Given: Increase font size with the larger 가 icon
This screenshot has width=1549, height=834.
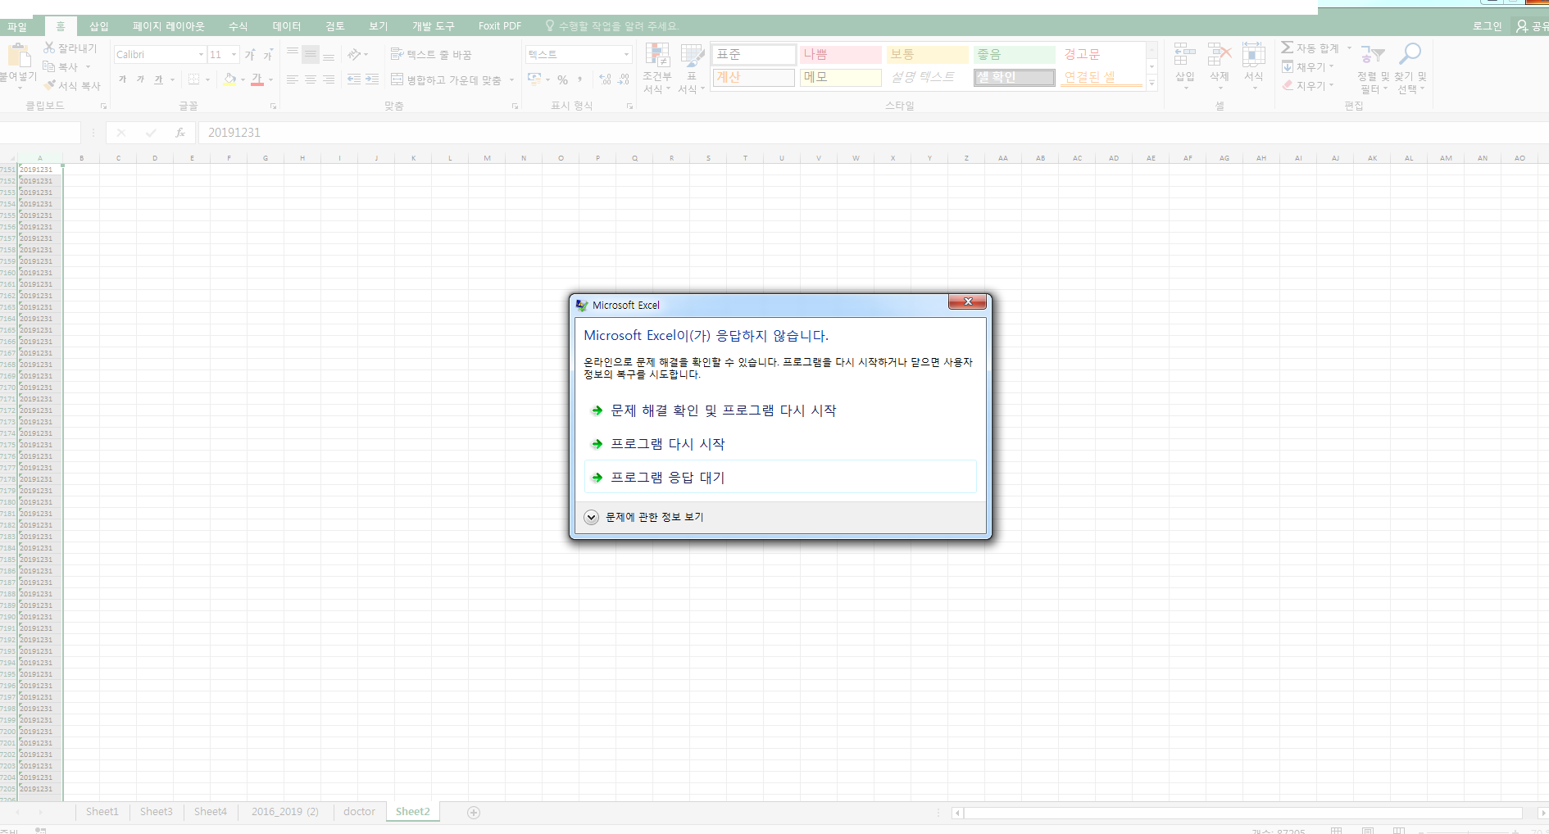Looking at the screenshot, I should (x=250, y=55).
